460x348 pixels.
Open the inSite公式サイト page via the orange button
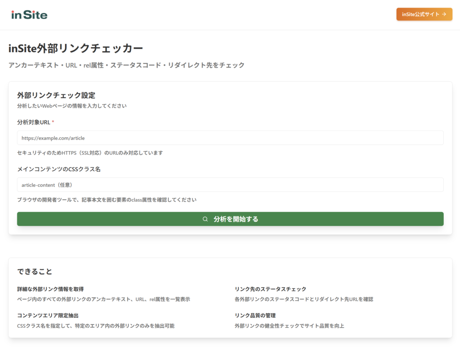(x=424, y=14)
